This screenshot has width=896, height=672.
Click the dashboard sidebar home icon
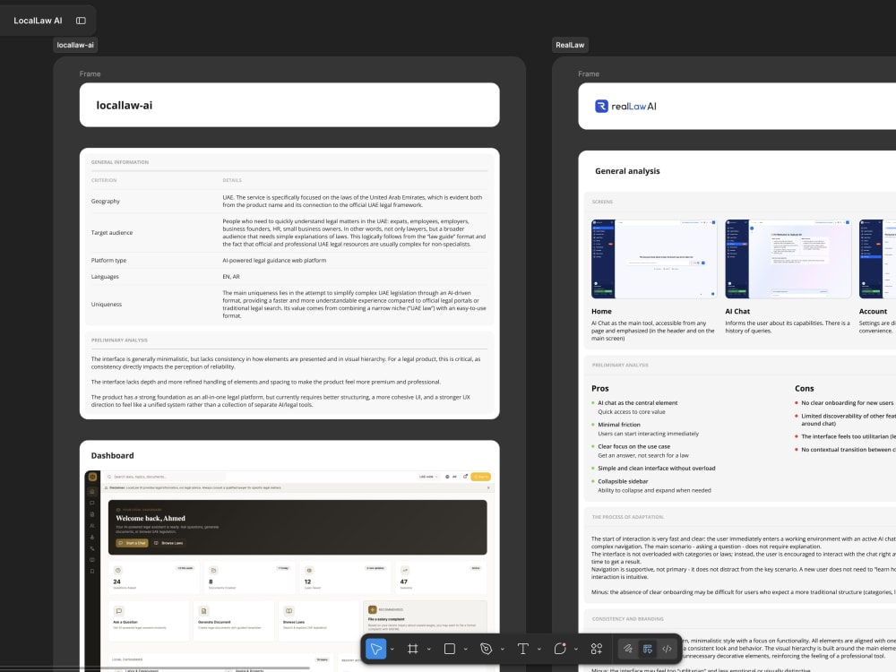92,491
